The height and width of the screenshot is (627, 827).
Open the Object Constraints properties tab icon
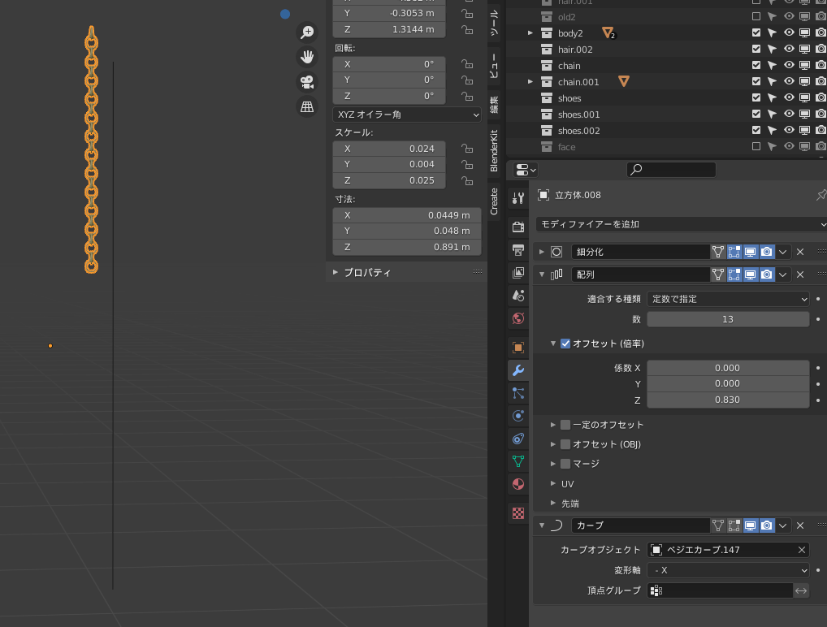pyautogui.click(x=518, y=439)
